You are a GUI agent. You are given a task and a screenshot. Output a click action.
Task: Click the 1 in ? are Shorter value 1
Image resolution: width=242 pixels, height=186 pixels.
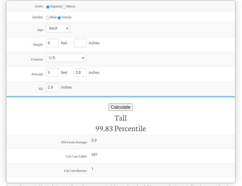point(92,169)
